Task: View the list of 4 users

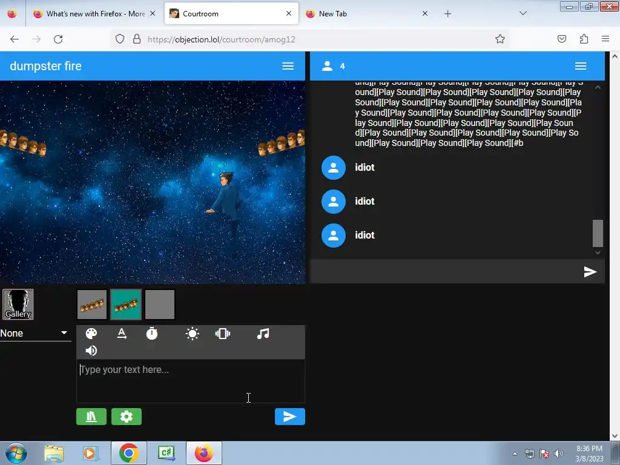Action: 334,66
